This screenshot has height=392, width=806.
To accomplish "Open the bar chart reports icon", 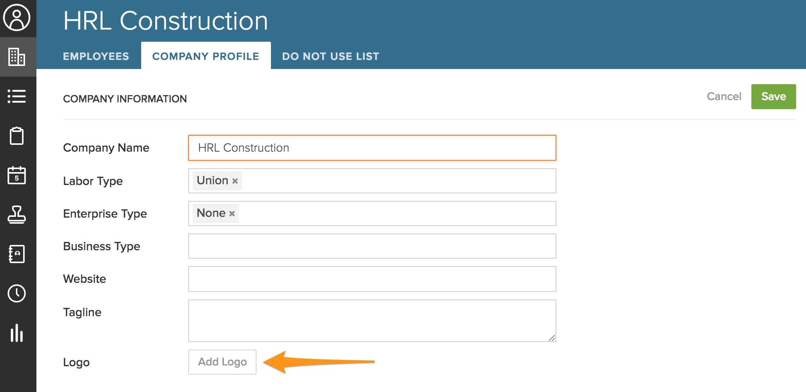I will point(17,333).
